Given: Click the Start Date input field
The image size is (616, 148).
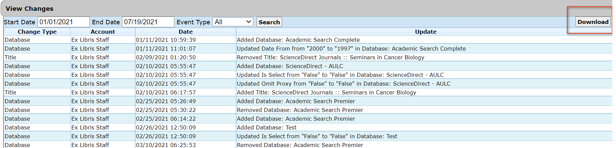Looking at the screenshot, I should point(63,22).
